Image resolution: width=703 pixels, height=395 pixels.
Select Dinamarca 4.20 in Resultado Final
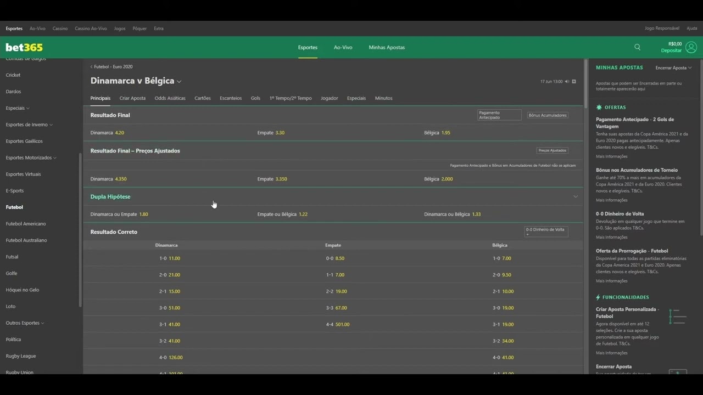tap(166, 133)
